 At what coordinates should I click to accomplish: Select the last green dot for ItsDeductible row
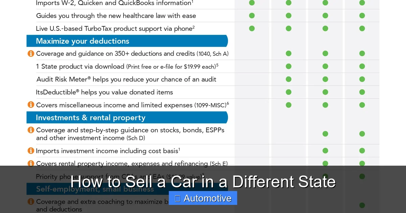[x=362, y=92]
